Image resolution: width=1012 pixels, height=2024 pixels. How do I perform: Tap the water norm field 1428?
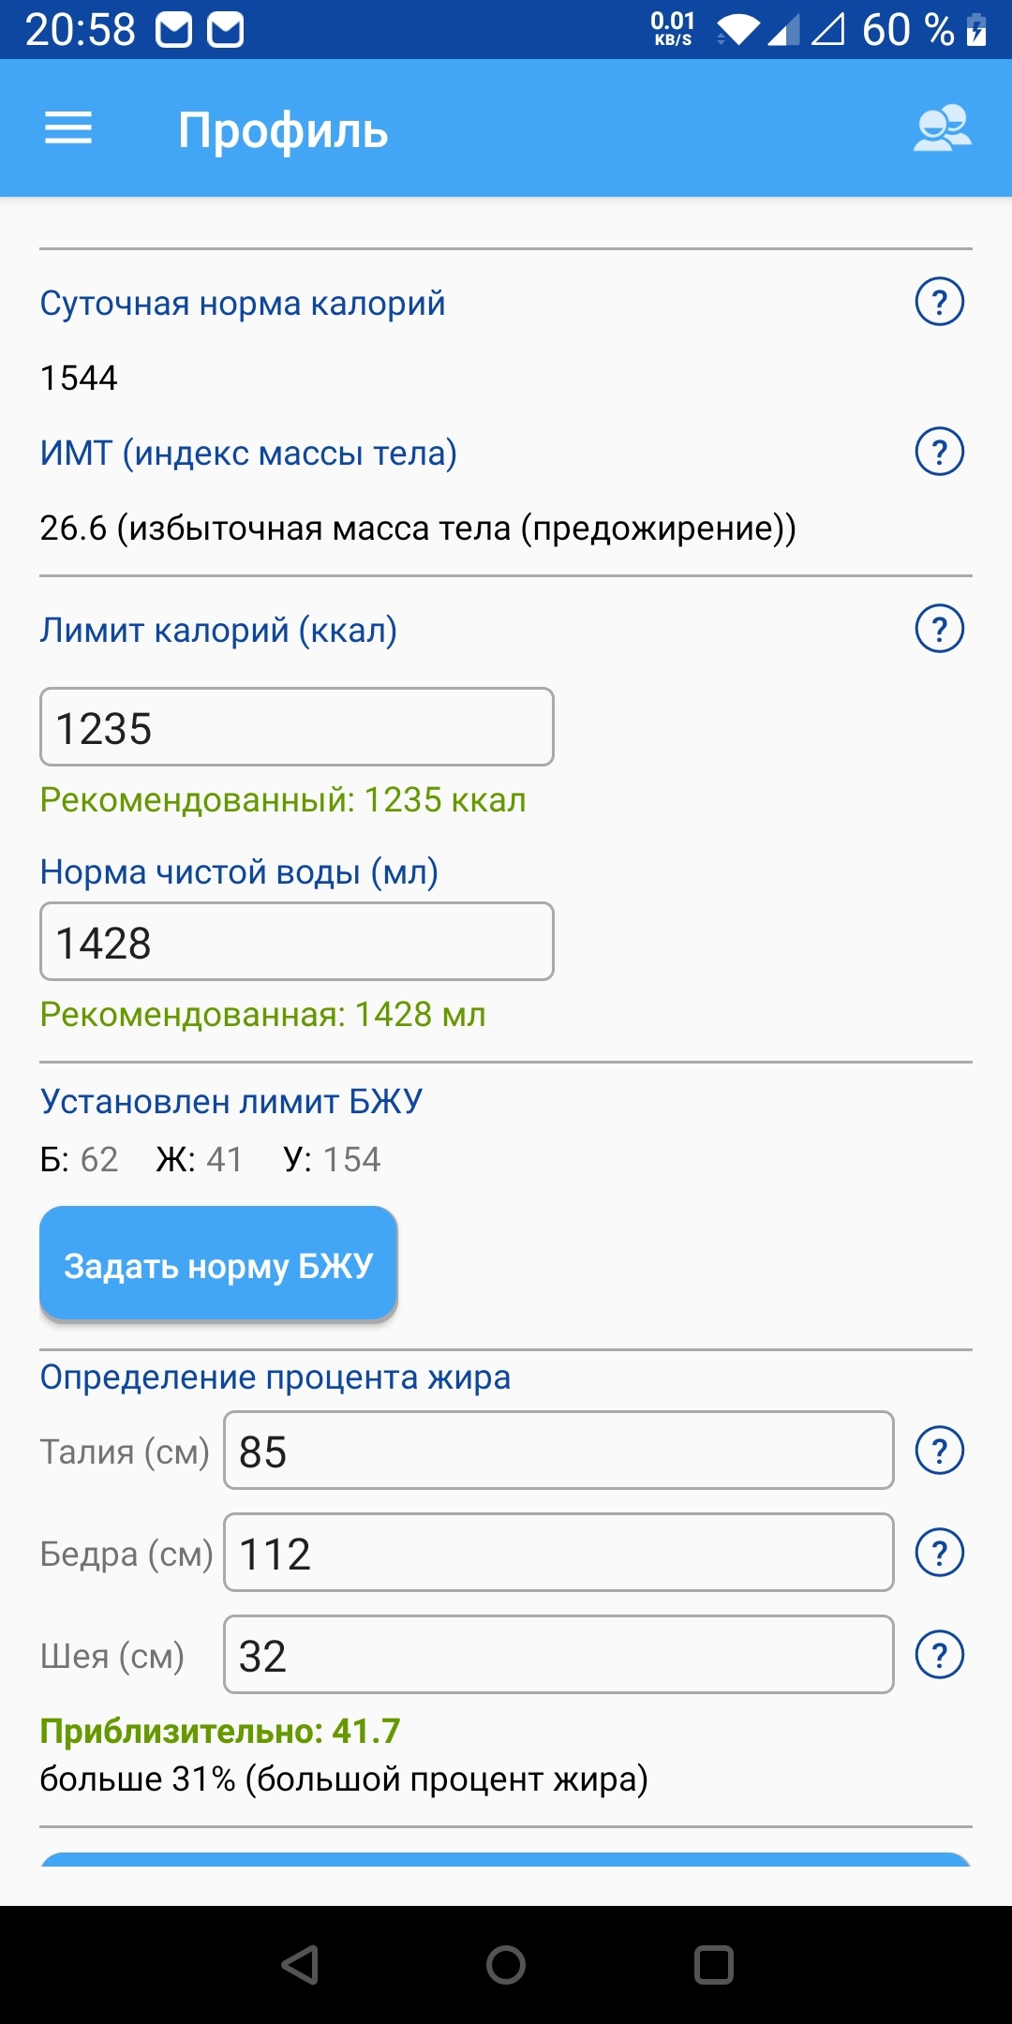[296, 942]
